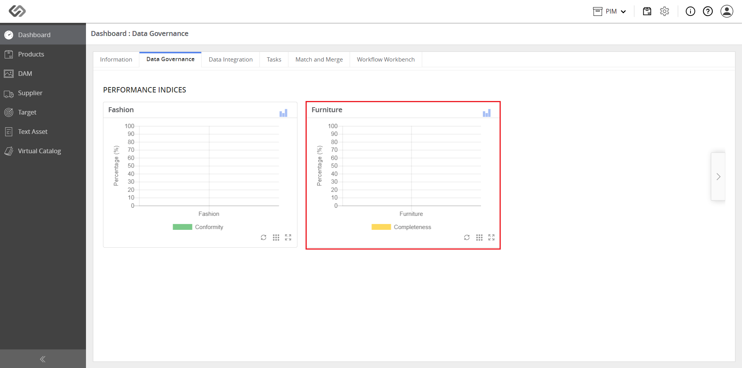Click the Completeness legend label
This screenshot has width=742, height=368.
pyautogui.click(x=412, y=227)
